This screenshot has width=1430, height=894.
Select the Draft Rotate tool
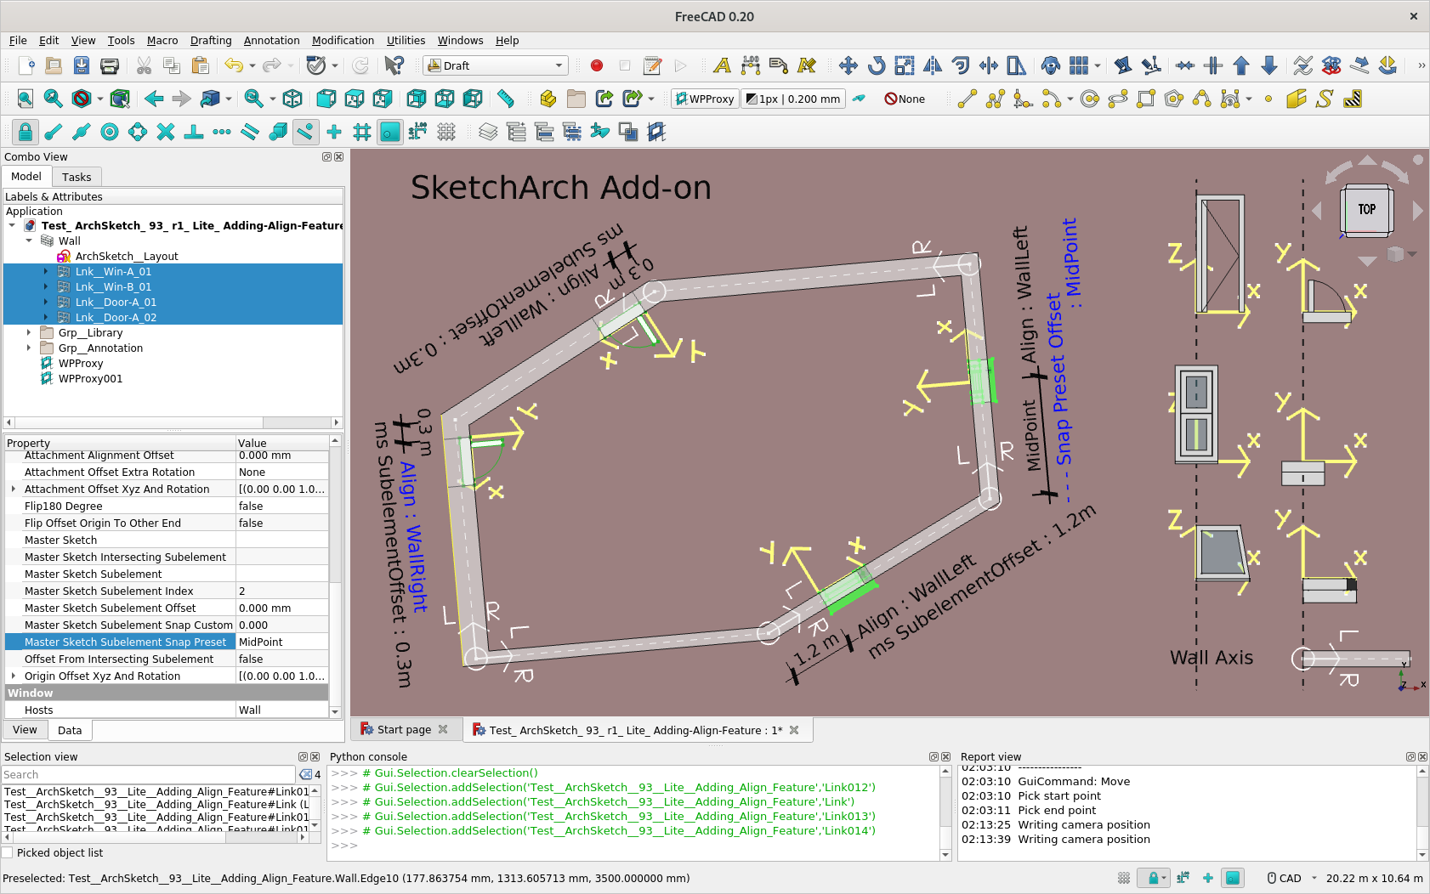click(876, 65)
